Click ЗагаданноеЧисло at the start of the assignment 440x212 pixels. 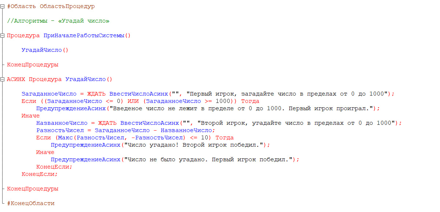coord(49,94)
